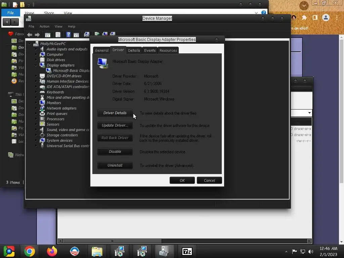
Task: Click the Uninstall button
Action: click(x=115, y=165)
